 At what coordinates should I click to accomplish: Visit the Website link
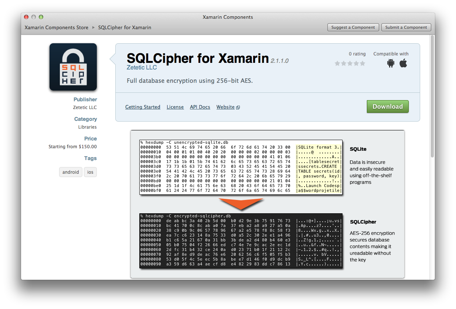coord(225,107)
